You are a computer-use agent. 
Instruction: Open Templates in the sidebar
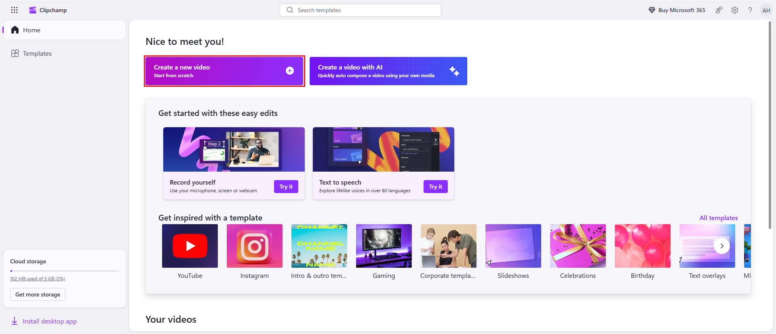65,53
